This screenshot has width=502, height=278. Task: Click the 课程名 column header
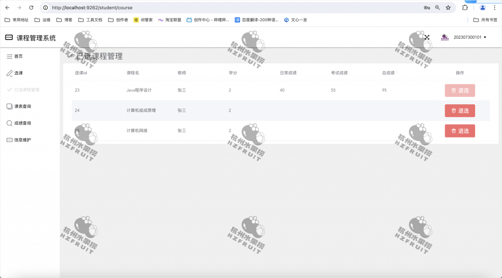coord(133,73)
